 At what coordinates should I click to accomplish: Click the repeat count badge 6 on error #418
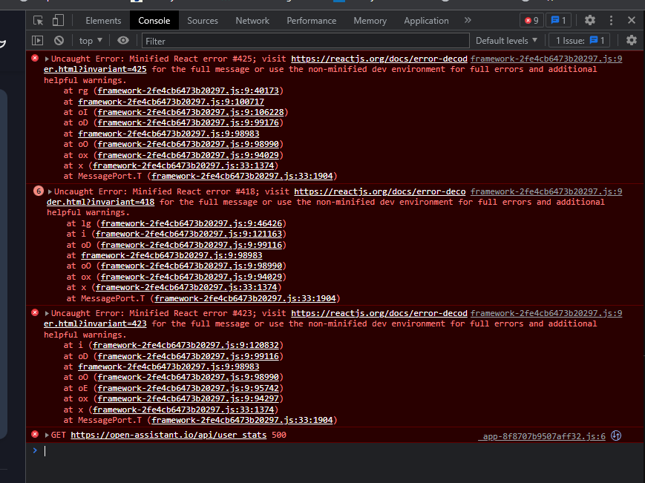click(39, 191)
